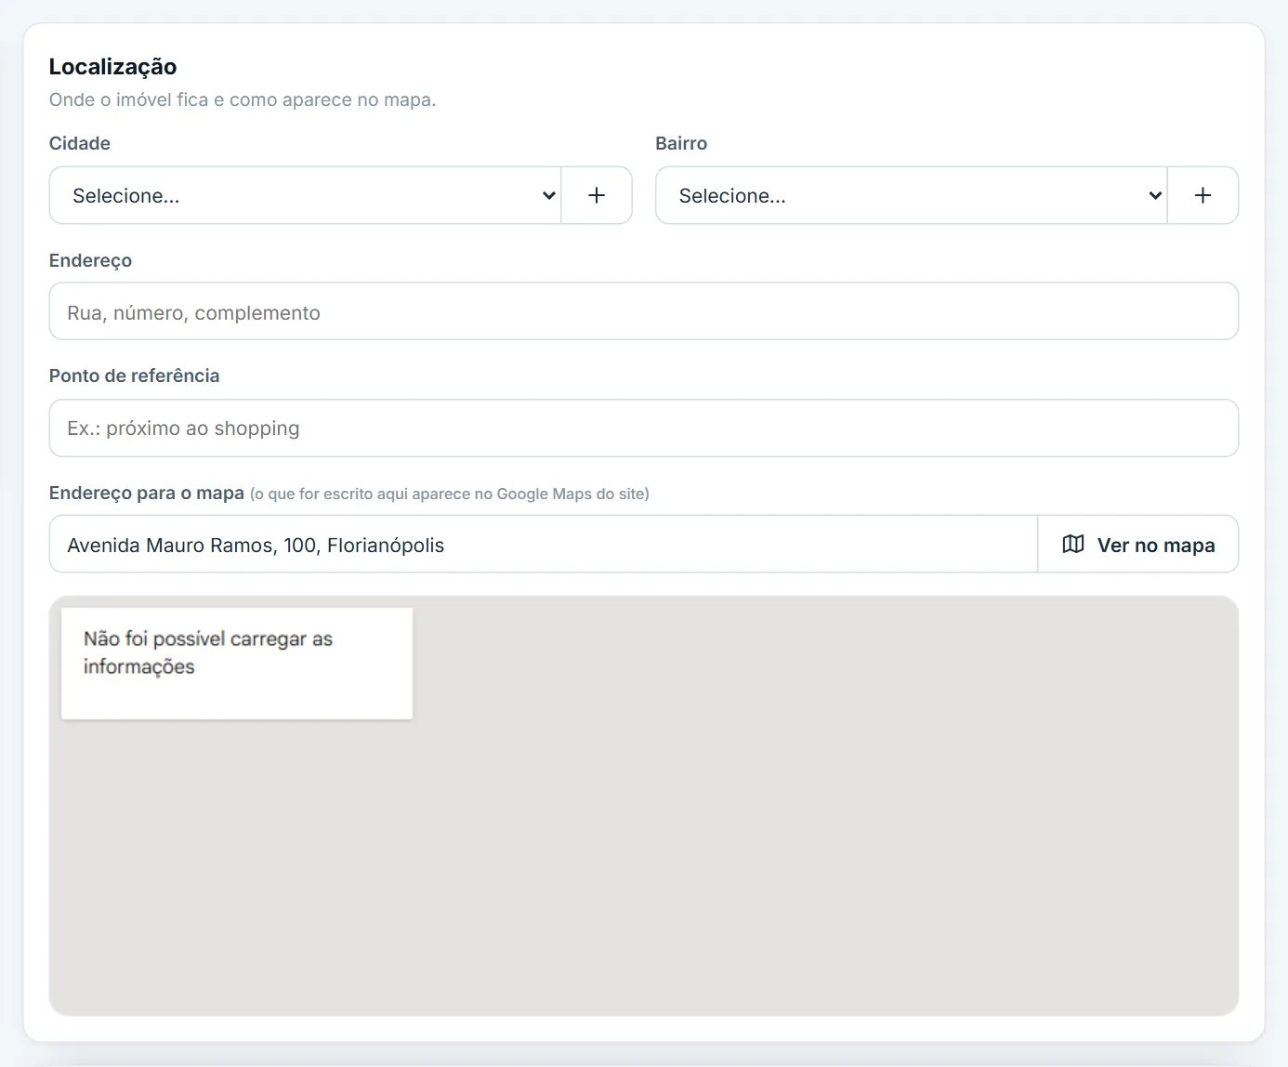Click the Bairro label
Image resolution: width=1288 pixels, height=1067 pixels.
681,143
